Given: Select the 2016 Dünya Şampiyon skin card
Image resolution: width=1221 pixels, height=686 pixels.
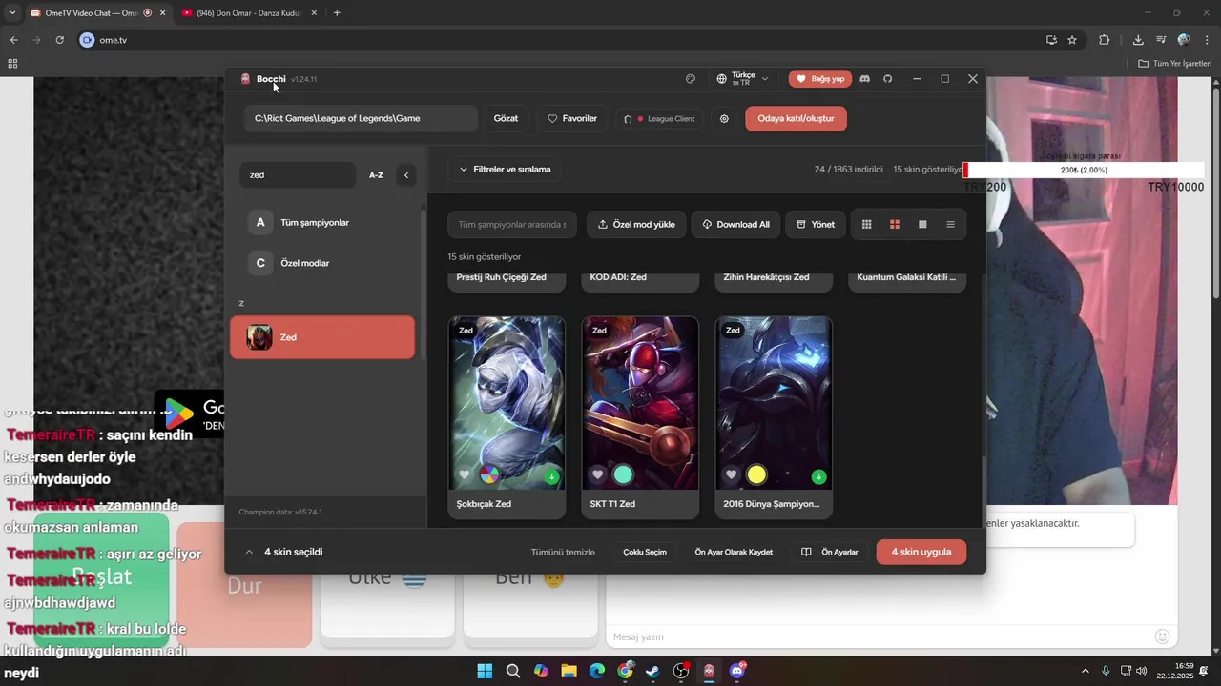Looking at the screenshot, I should pyautogui.click(x=774, y=417).
